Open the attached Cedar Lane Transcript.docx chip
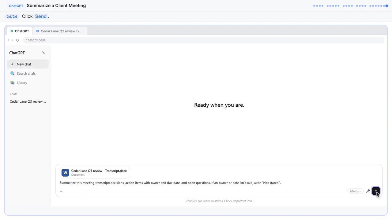Image resolution: width=392 pixels, height=220 pixels. point(95,173)
